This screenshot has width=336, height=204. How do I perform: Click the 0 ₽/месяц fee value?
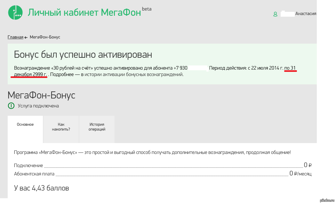[300, 173]
